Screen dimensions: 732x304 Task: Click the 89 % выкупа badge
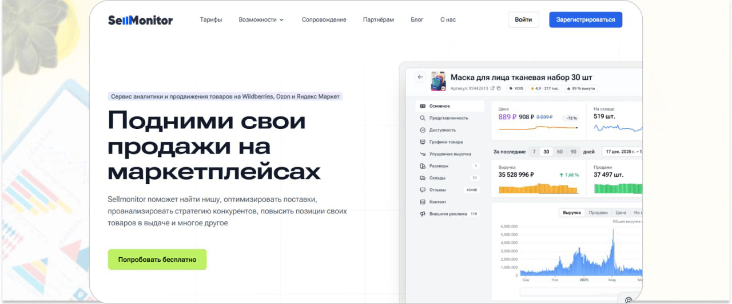[581, 88]
